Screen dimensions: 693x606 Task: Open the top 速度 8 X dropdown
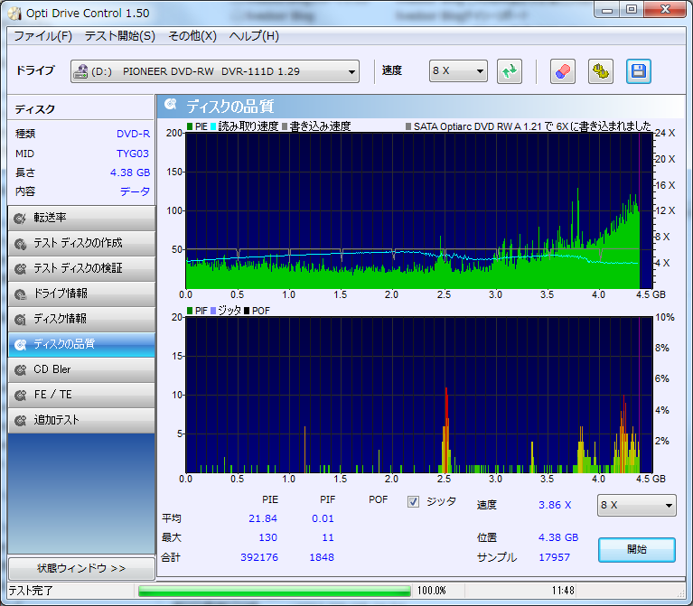pyautogui.click(x=458, y=71)
